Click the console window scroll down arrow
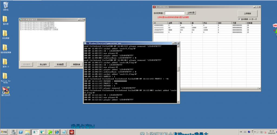This screenshot has height=135, width=277. [178, 102]
